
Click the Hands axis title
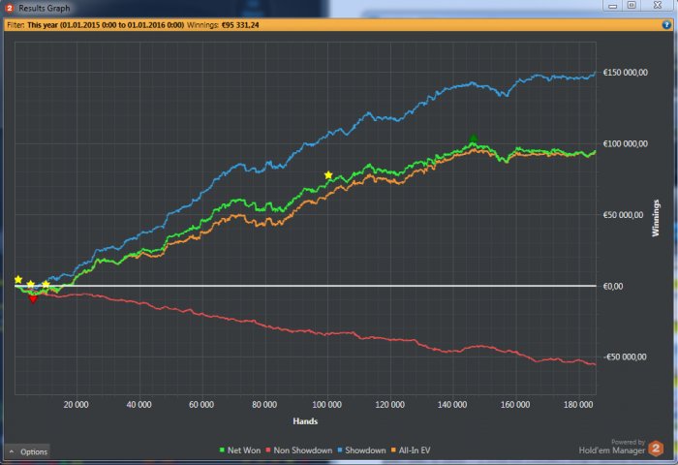click(x=305, y=420)
